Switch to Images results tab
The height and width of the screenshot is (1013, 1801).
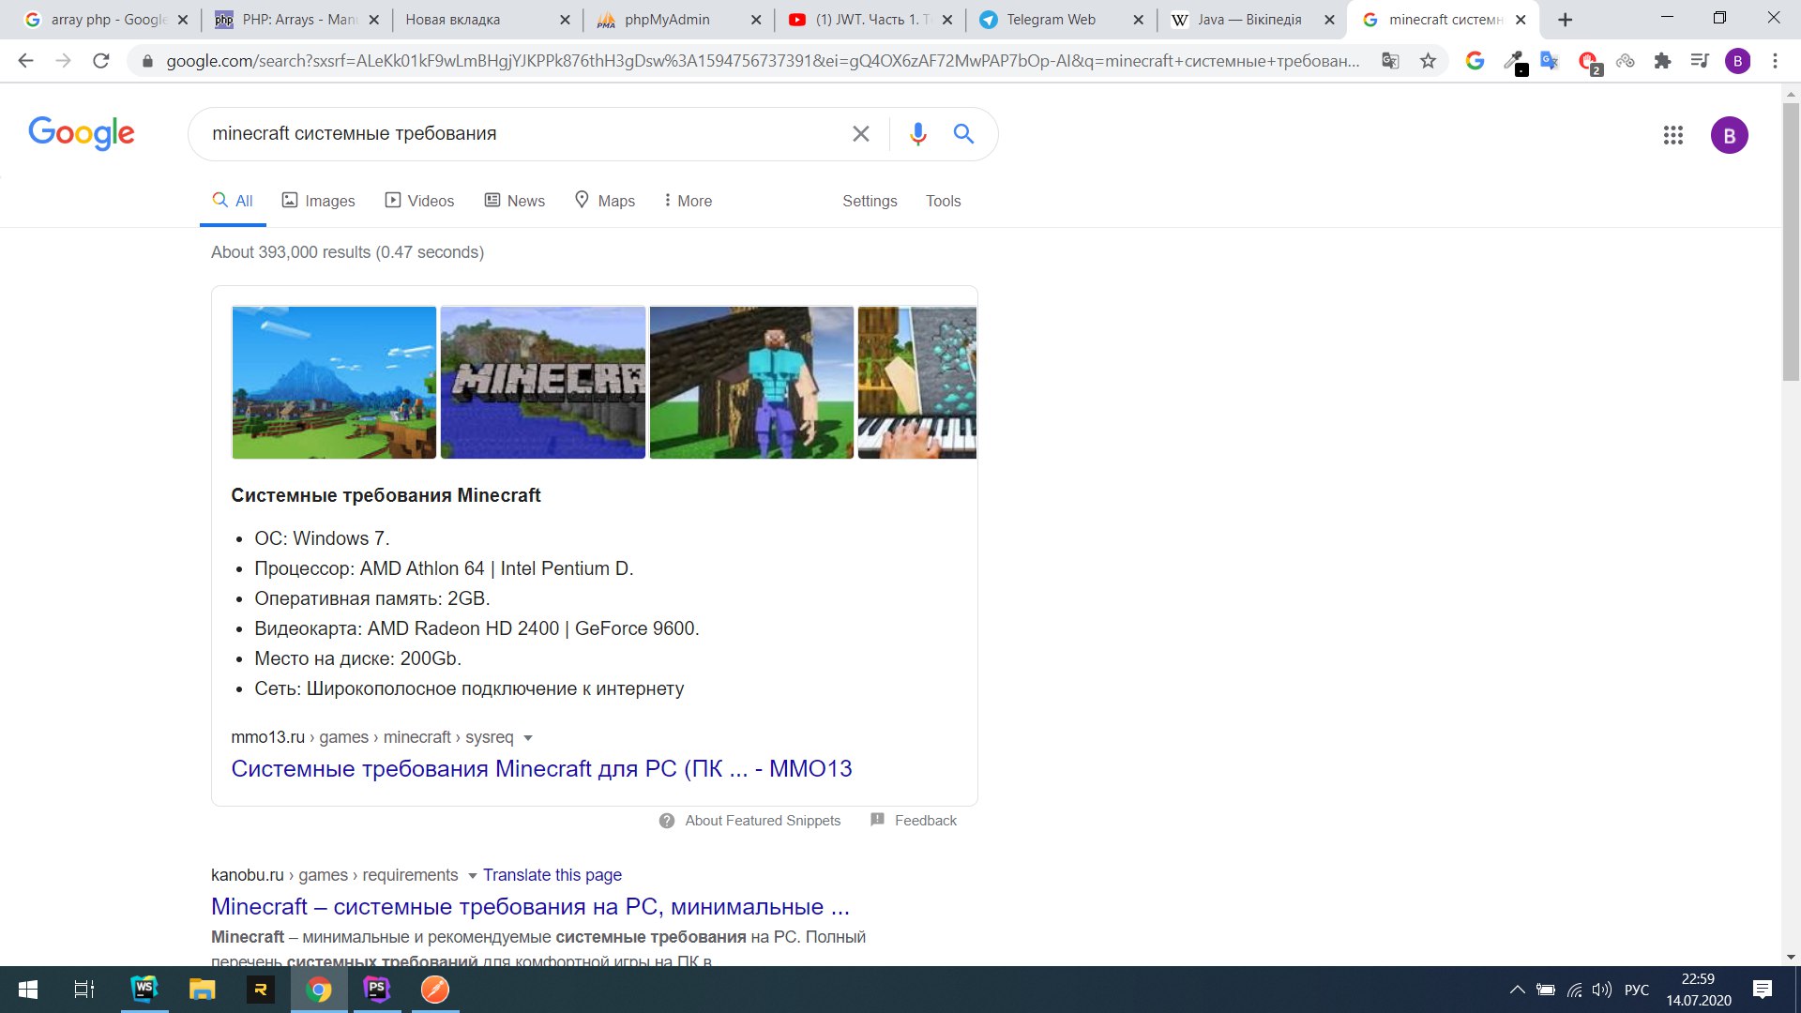point(319,201)
